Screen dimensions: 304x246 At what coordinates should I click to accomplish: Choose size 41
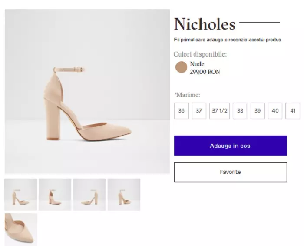293,111
